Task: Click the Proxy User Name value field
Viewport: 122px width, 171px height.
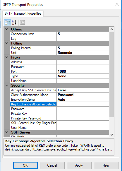Action: point(83,81)
